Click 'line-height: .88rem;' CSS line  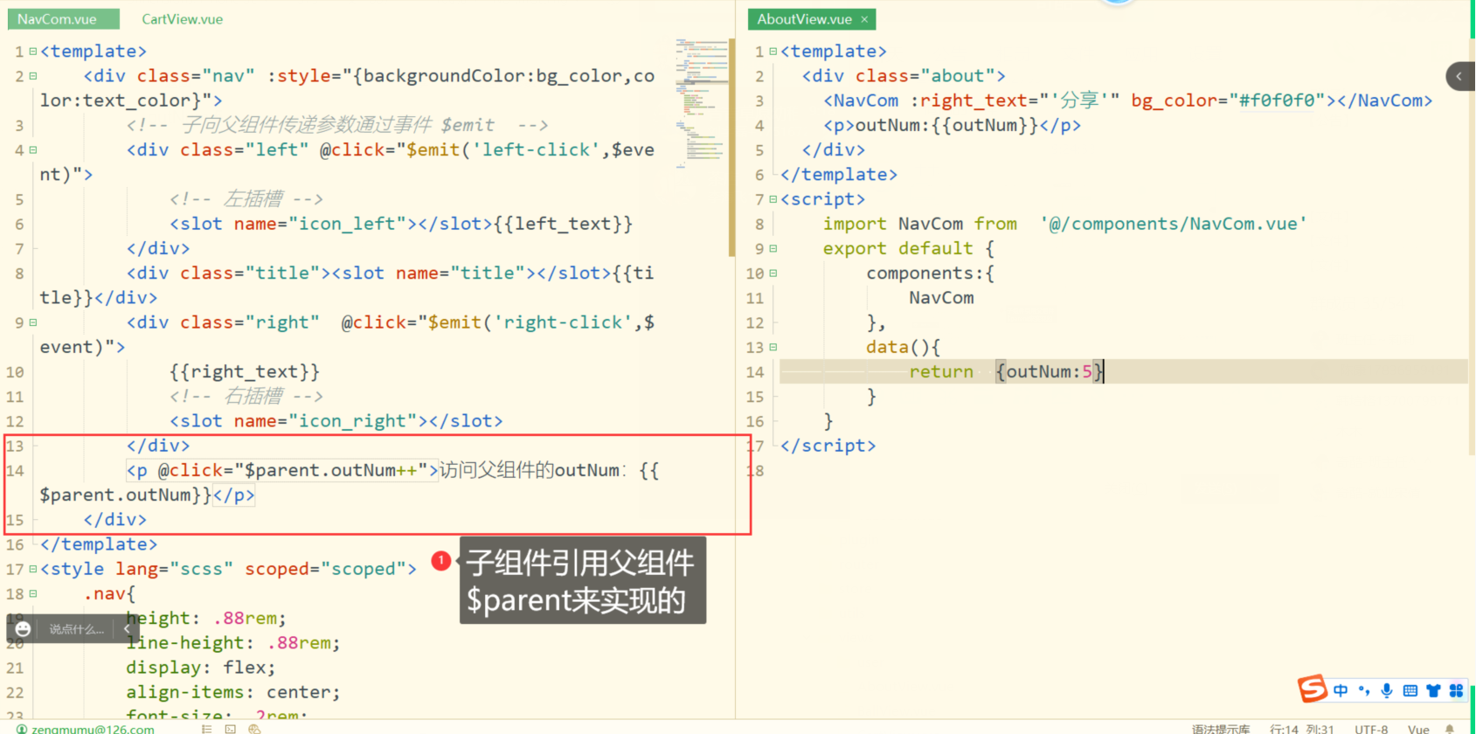pyautogui.click(x=233, y=643)
